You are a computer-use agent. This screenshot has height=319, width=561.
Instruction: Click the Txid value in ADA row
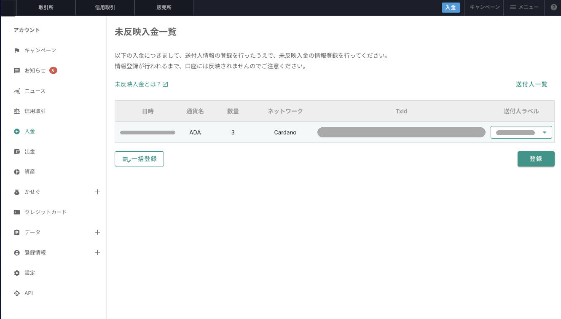(401, 132)
